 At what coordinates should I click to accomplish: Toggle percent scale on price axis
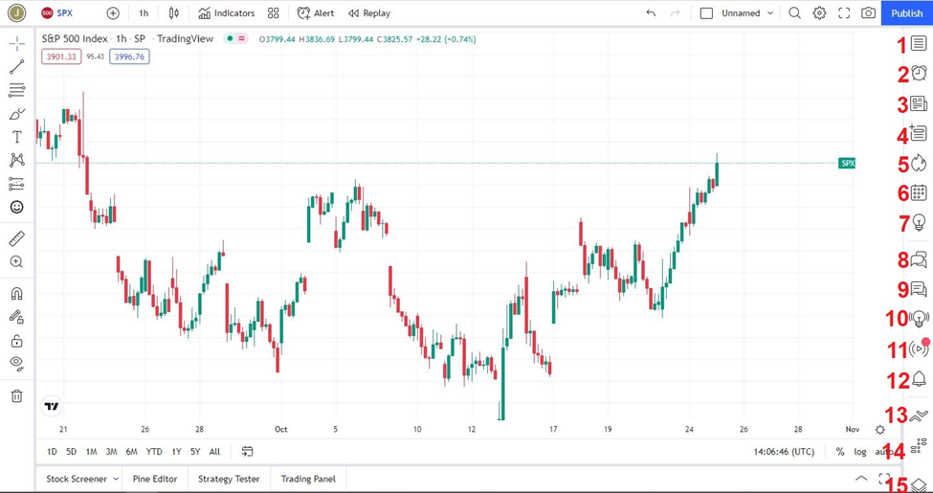[x=840, y=452]
